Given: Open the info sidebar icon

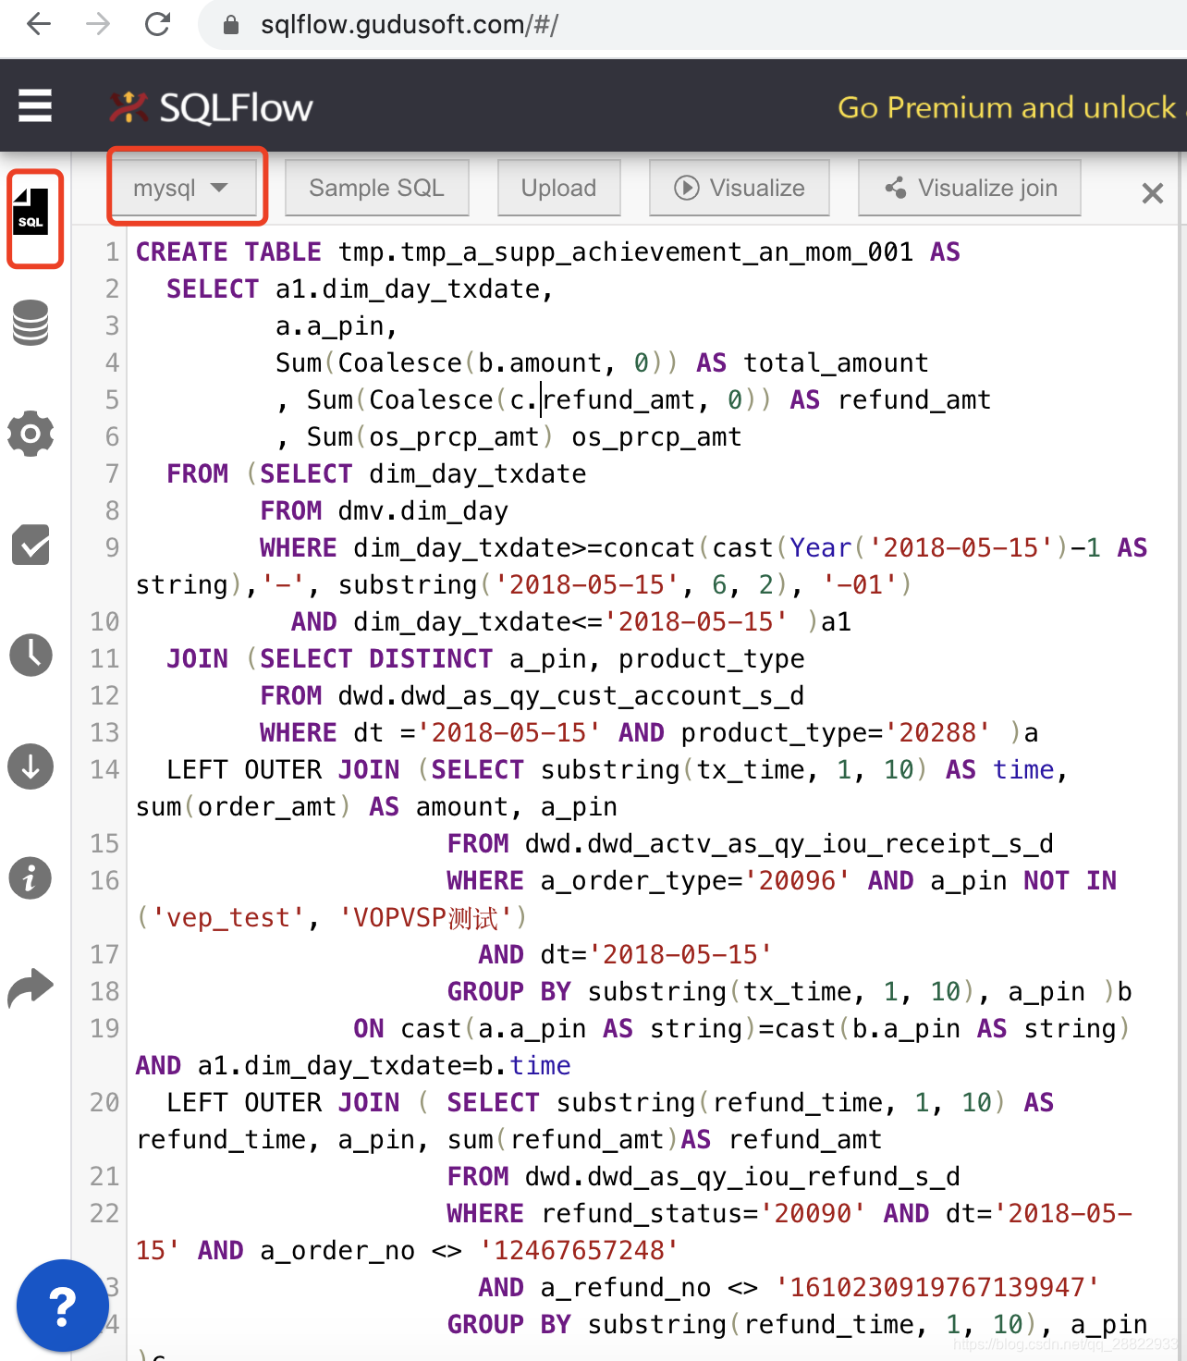Looking at the screenshot, I should coord(31,877).
